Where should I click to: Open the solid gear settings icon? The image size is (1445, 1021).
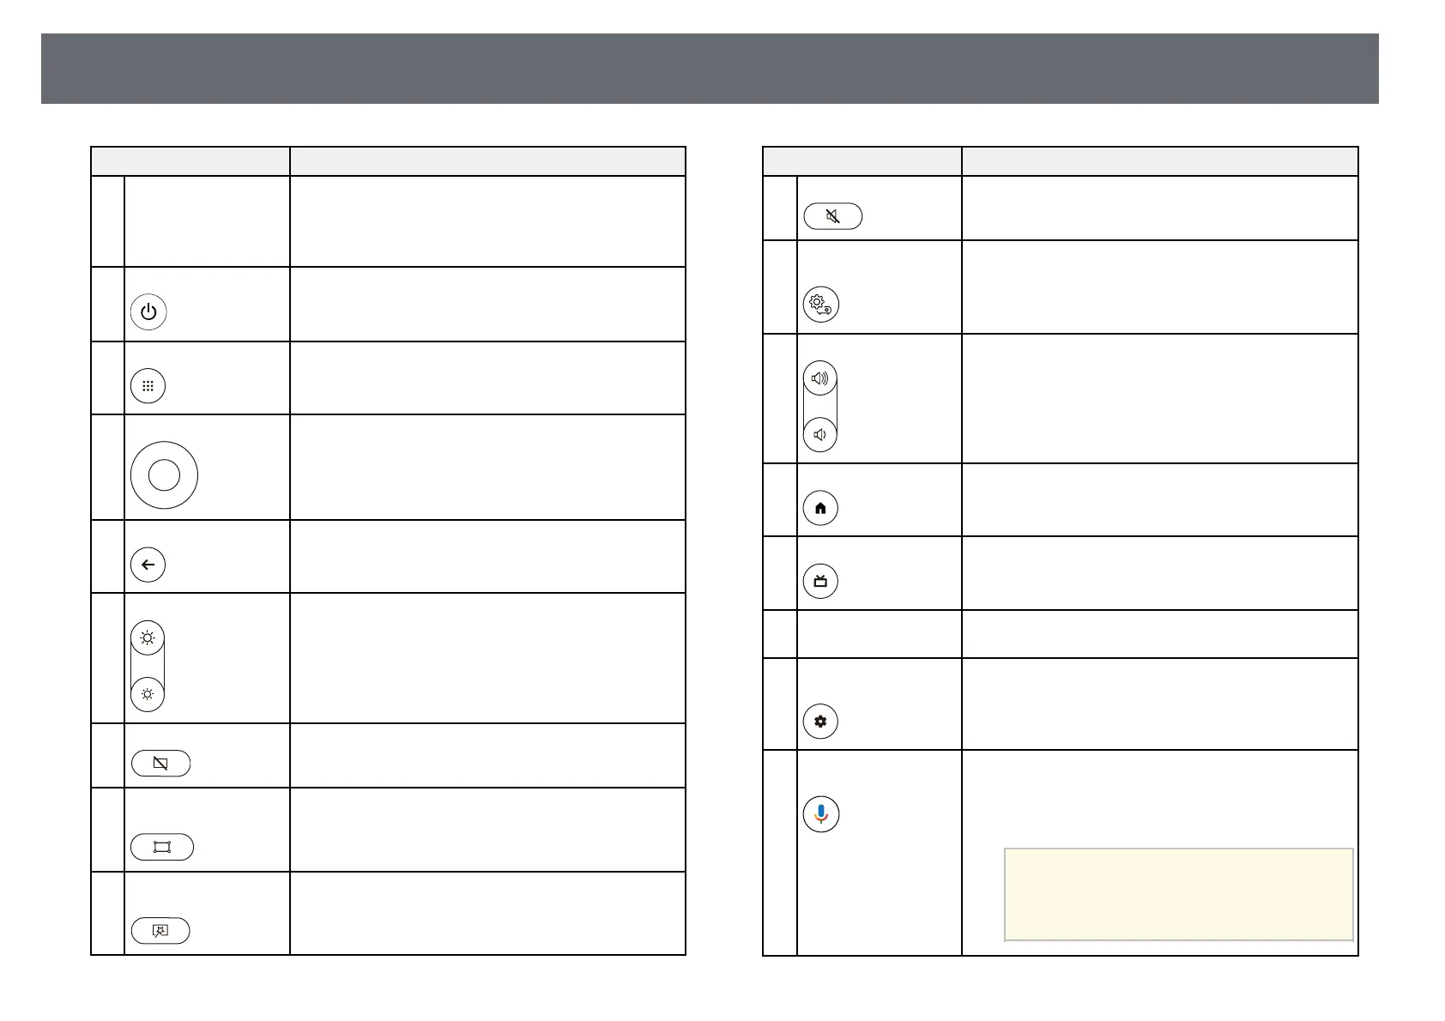tap(820, 722)
